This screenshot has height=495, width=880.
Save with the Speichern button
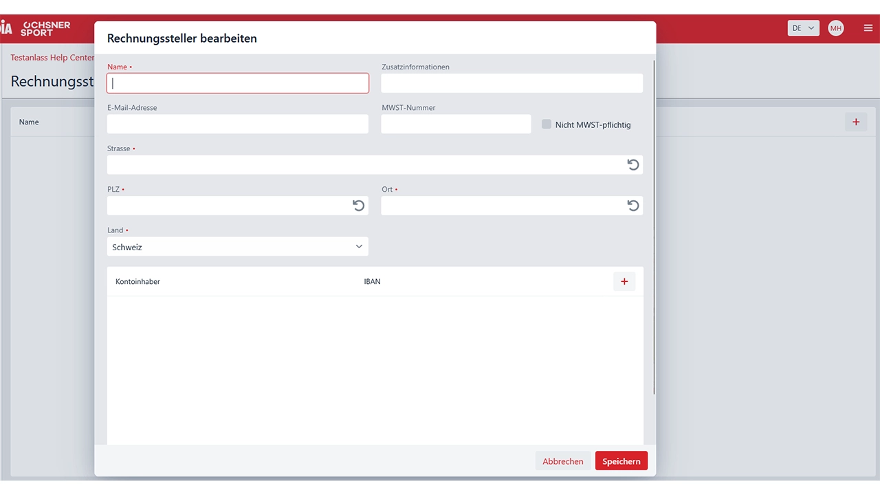[621, 461]
